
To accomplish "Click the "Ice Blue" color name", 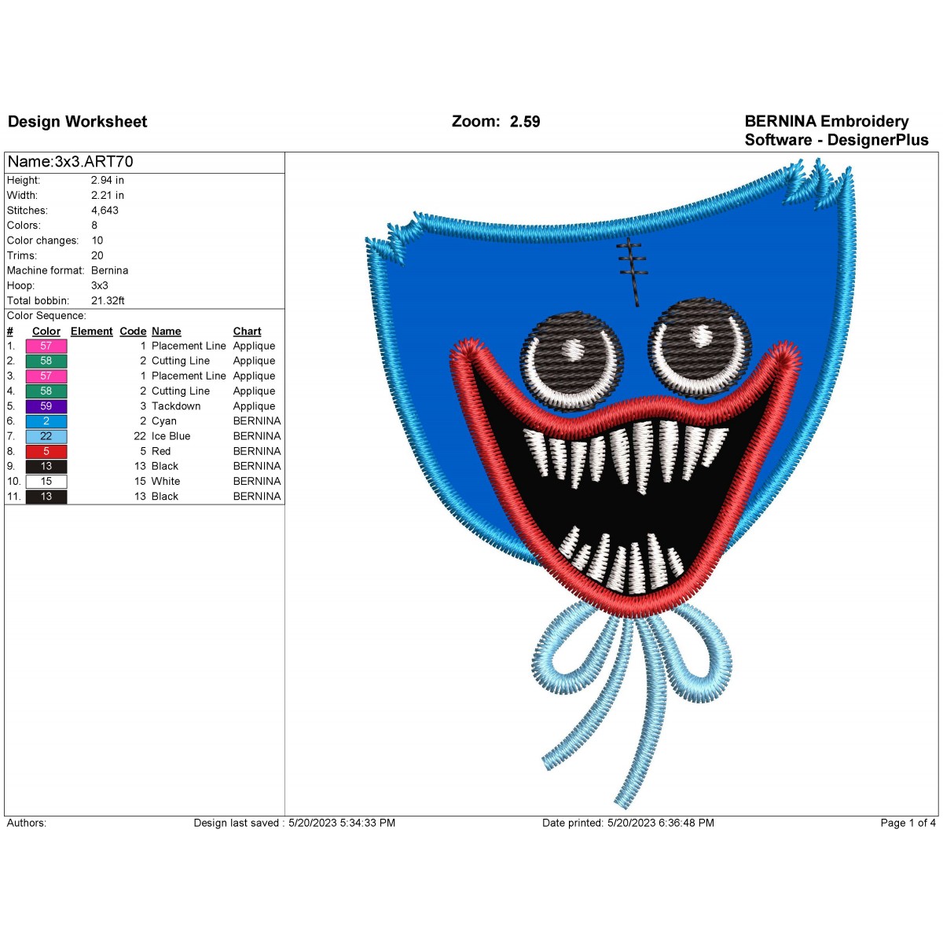I will 171,436.
